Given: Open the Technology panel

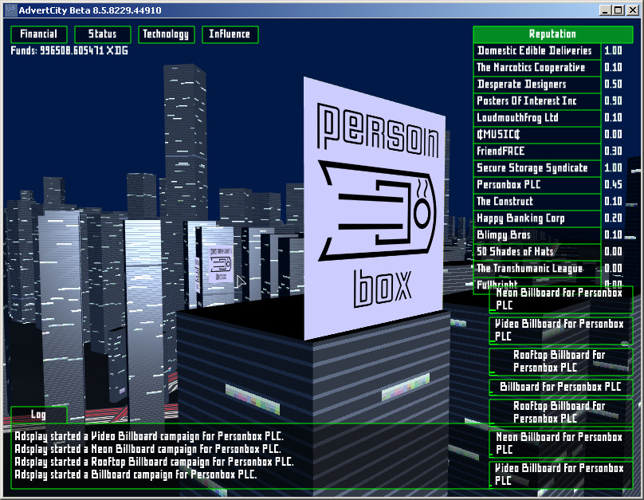Looking at the screenshot, I should click(166, 34).
